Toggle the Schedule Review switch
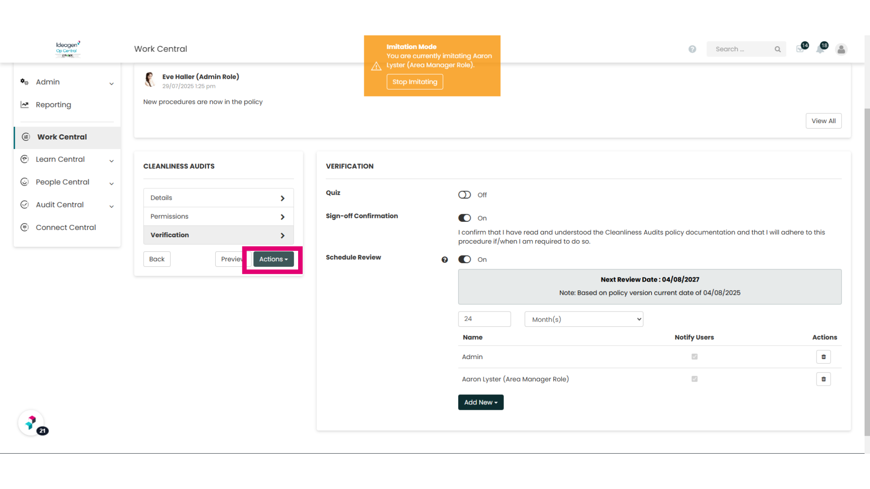870x489 pixels. click(x=464, y=259)
